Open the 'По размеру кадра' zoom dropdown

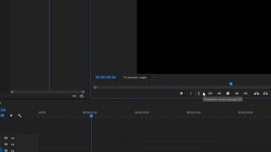(x=138, y=77)
